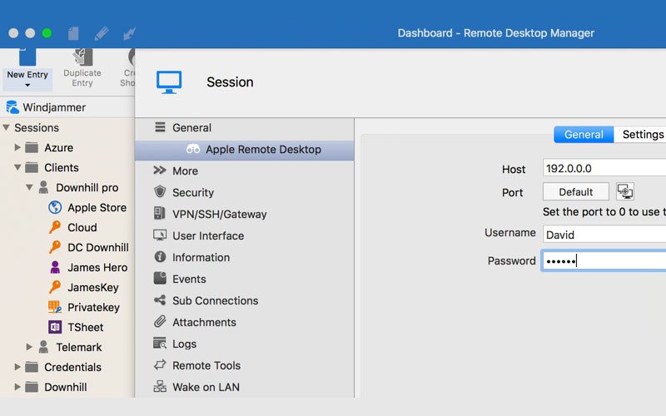Click the Username field containing David

point(604,235)
